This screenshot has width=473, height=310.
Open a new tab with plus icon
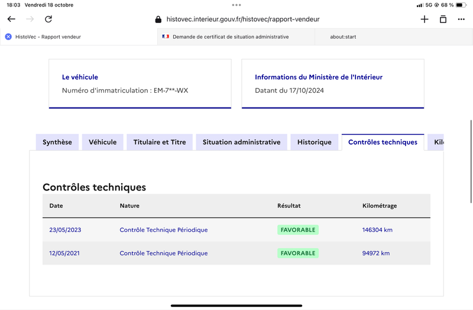[425, 19]
